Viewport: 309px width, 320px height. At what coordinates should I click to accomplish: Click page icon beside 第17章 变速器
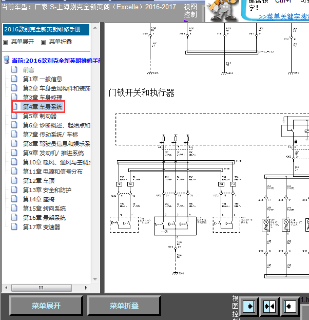[14, 227]
